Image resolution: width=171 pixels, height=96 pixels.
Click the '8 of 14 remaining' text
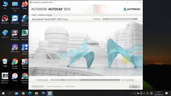coord(127,80)
